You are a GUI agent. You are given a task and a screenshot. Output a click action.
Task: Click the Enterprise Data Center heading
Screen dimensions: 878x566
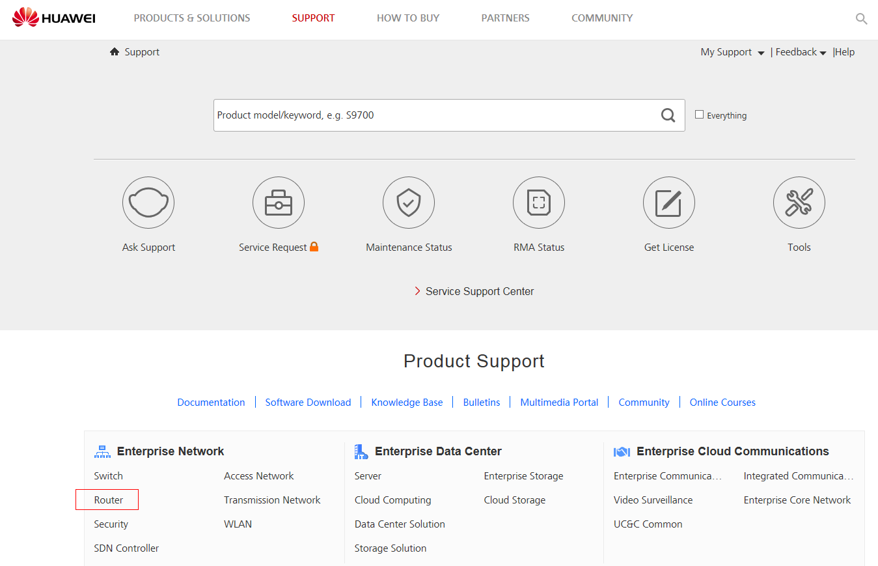pos(438,451)
